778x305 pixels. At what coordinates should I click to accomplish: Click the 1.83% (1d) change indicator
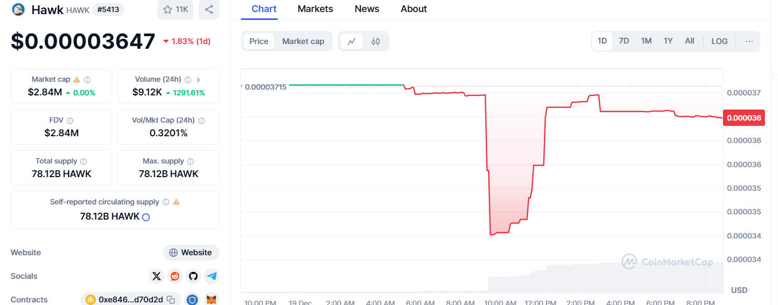pyautogui.click(x=187, y=41)
